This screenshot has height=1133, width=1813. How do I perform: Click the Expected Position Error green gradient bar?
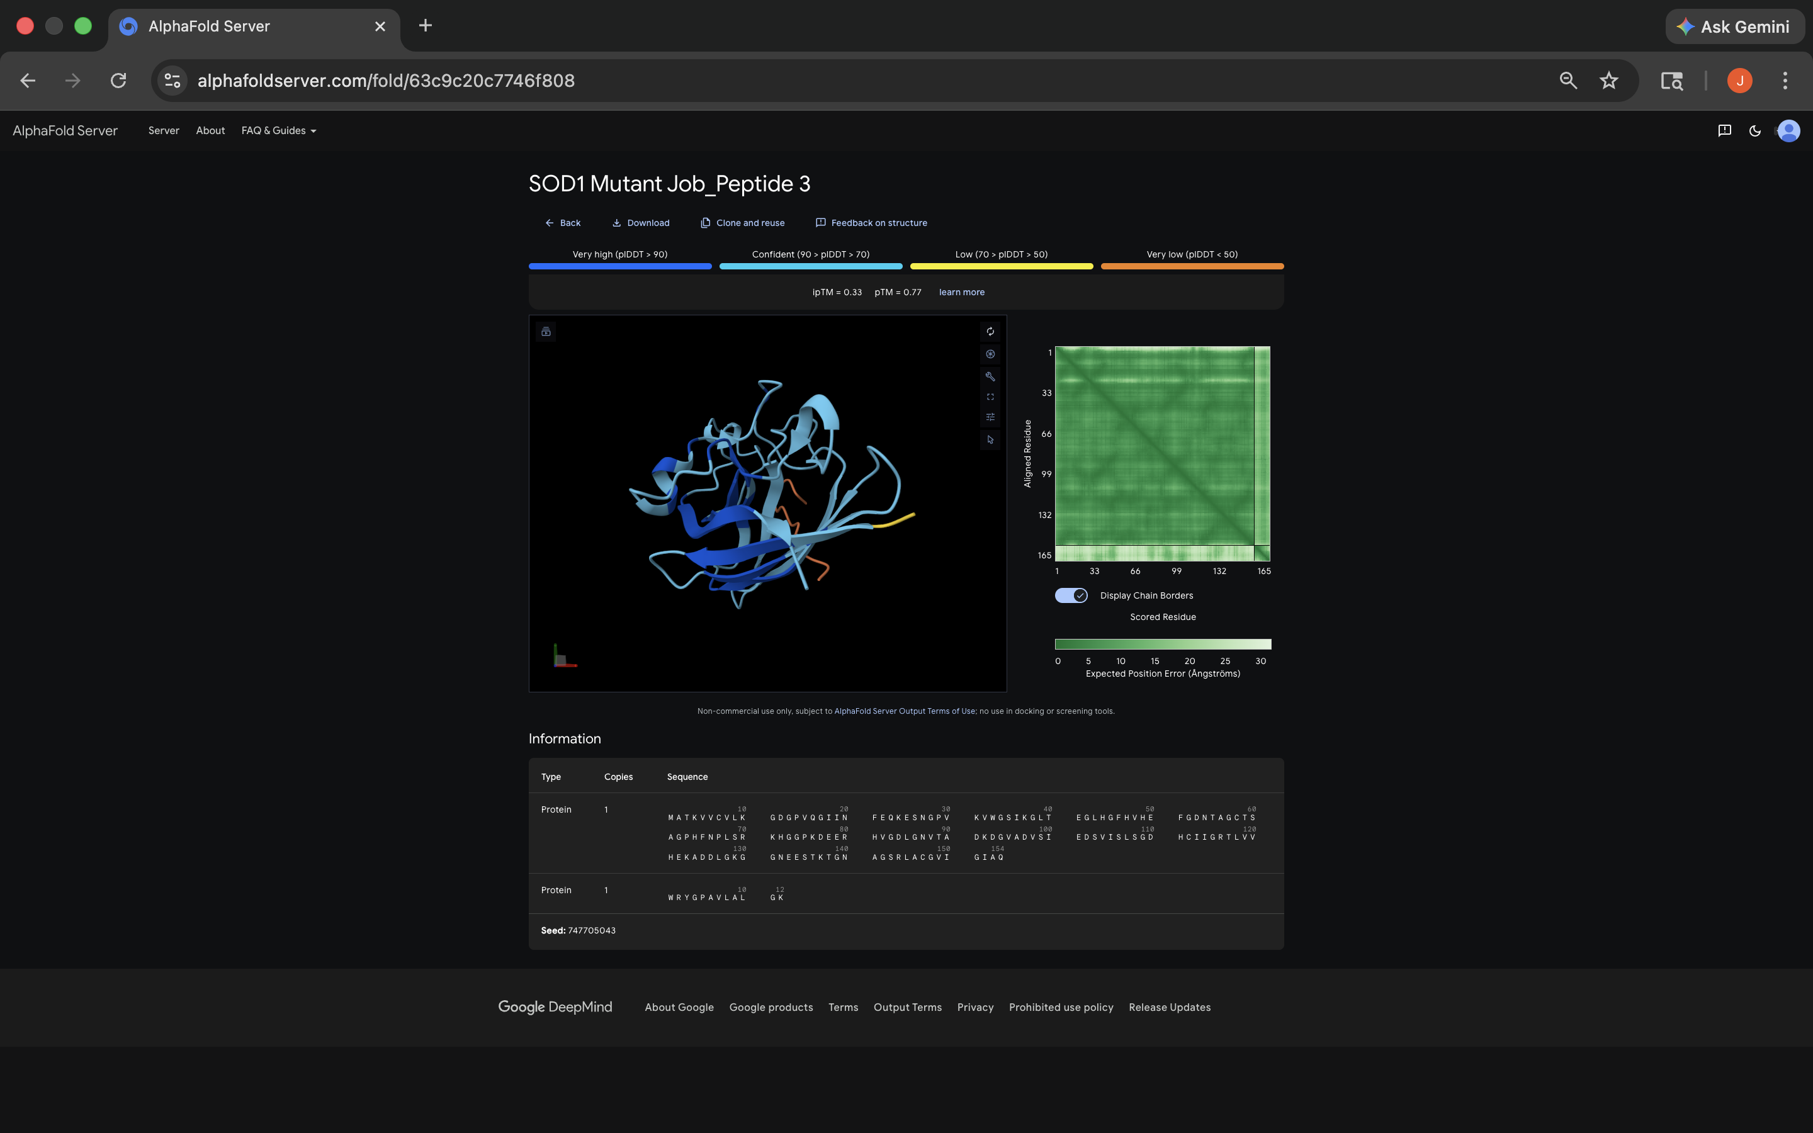[1163, 644]
